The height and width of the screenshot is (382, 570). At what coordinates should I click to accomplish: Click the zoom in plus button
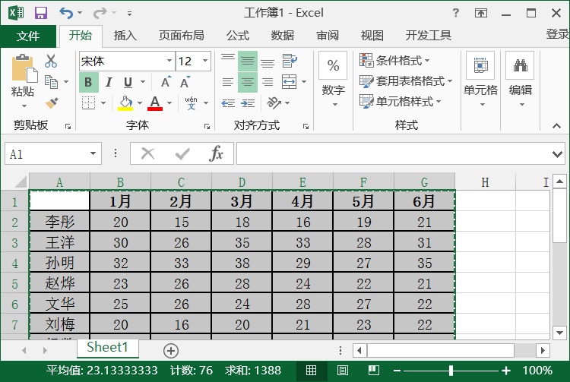(505, 371)
